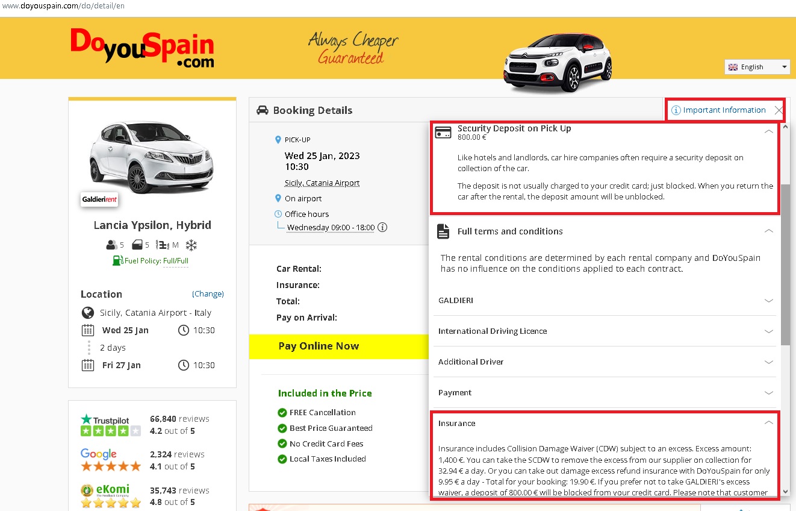Click the Sicily, Catania Airport pick-up link

click(322, 183)
